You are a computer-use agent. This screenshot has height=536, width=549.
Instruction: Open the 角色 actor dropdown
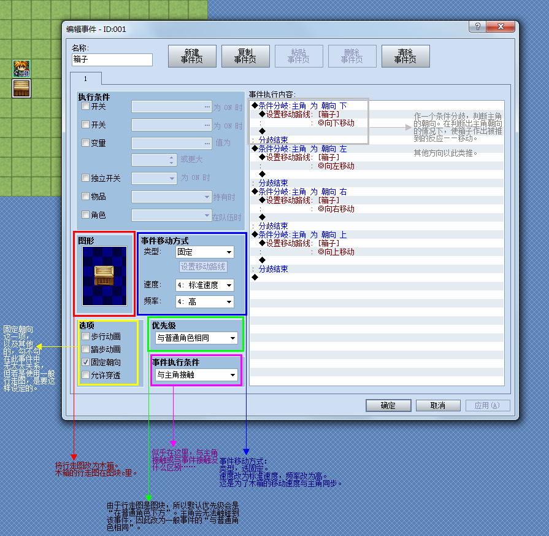click(172, 215)
